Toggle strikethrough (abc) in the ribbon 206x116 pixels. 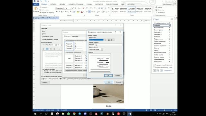(x=66, y=12)
